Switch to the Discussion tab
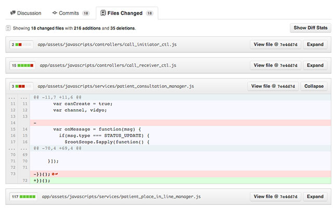This screenshot has height=208, width=333. tap(25, 12)
